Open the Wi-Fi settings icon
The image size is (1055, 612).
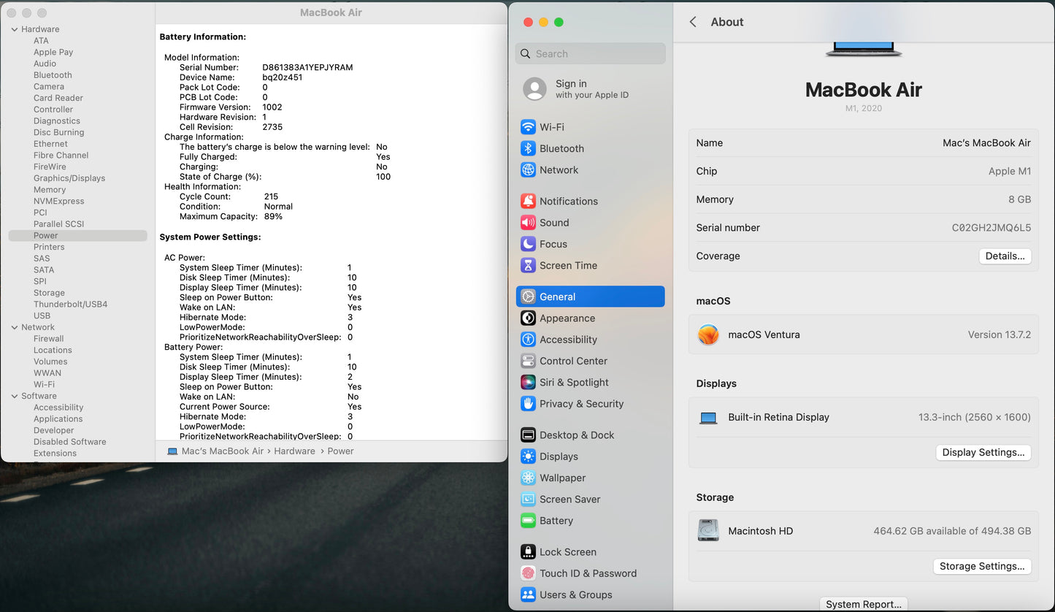point(528,127)
